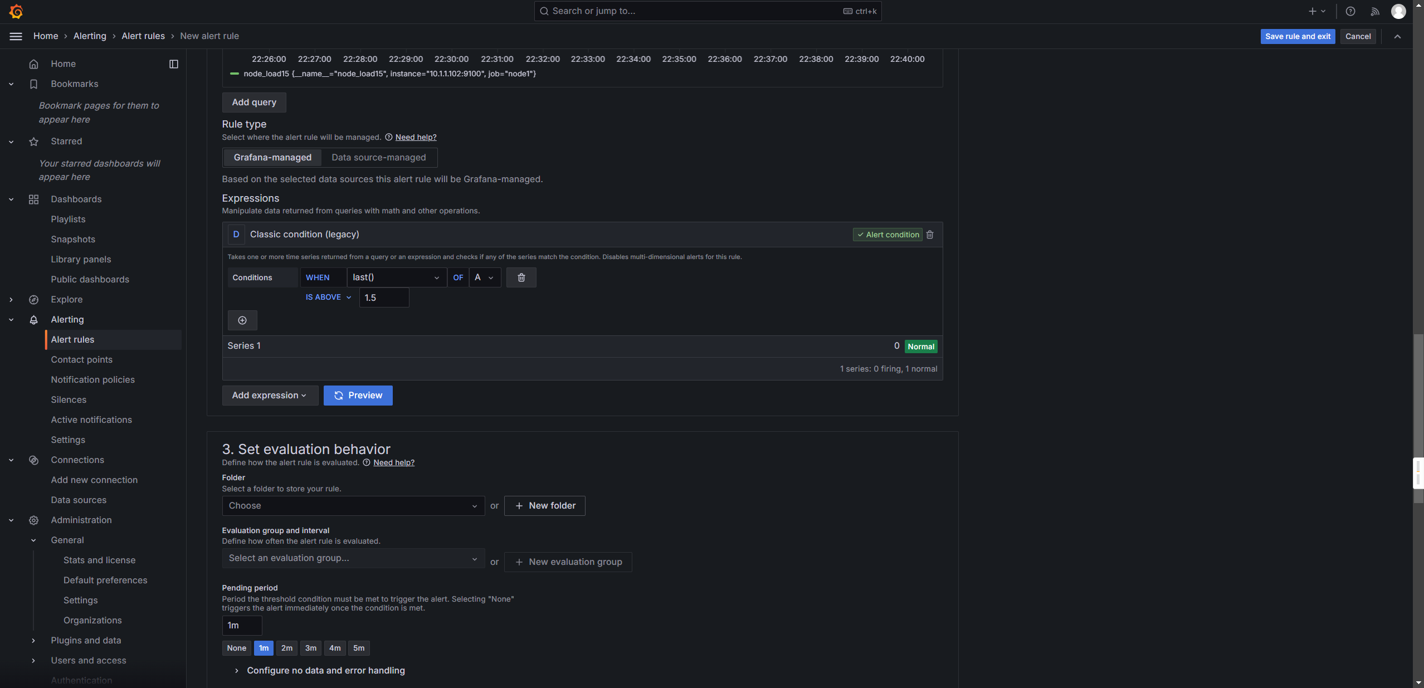Remove the condition row with the trash icon
This screenshot has width=1424, height=688.
coord(521,277)
